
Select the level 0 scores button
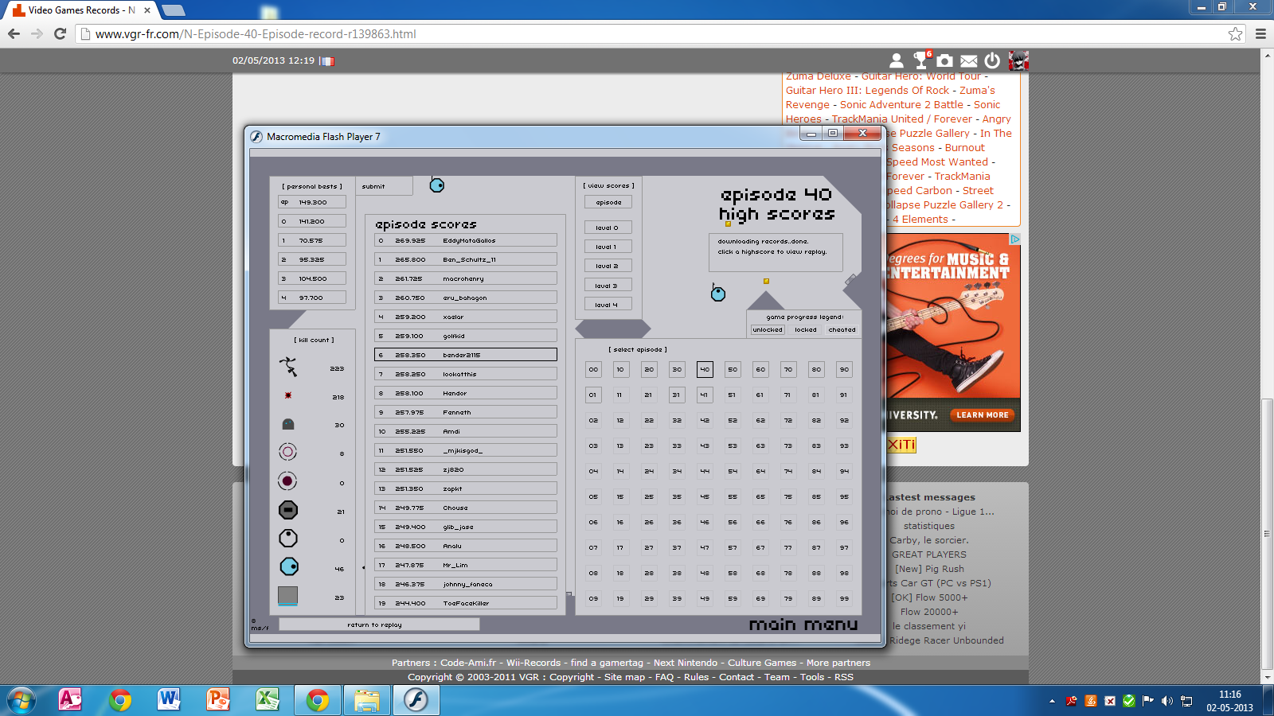(608, 228)
